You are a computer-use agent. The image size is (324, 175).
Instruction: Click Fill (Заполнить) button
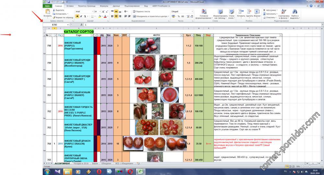(270, 14)
